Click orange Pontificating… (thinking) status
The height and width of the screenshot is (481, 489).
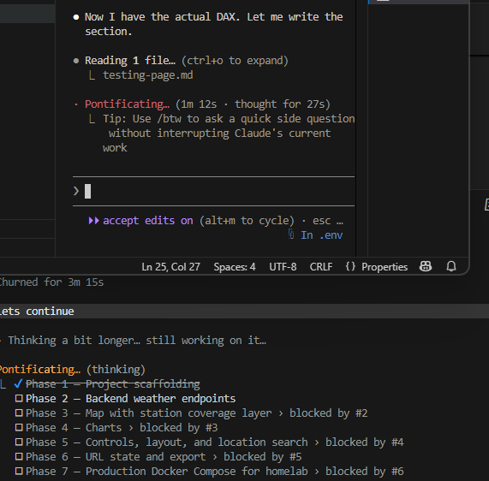tap(72, 370)
